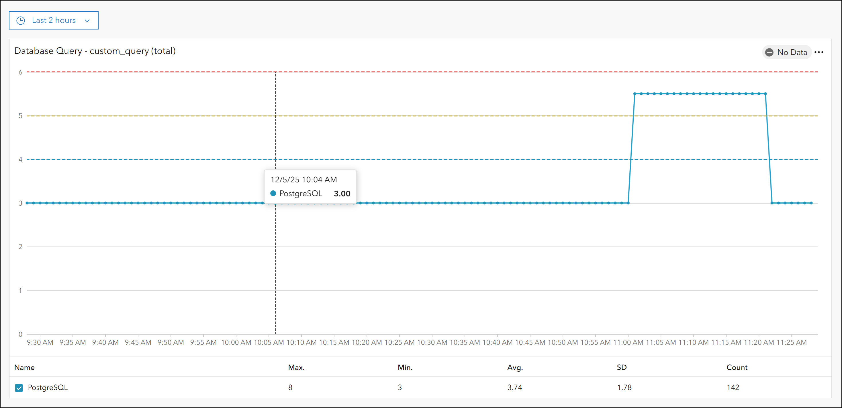Open the Last 2 hours dropdown
The height and width of the screenshot is (408, 842).
54,21
